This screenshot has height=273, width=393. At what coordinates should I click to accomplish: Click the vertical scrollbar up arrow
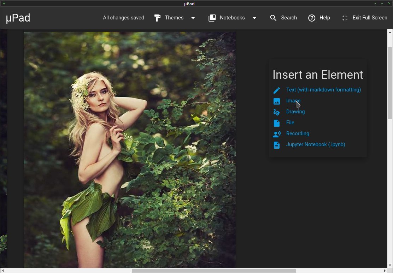(390, 32)
